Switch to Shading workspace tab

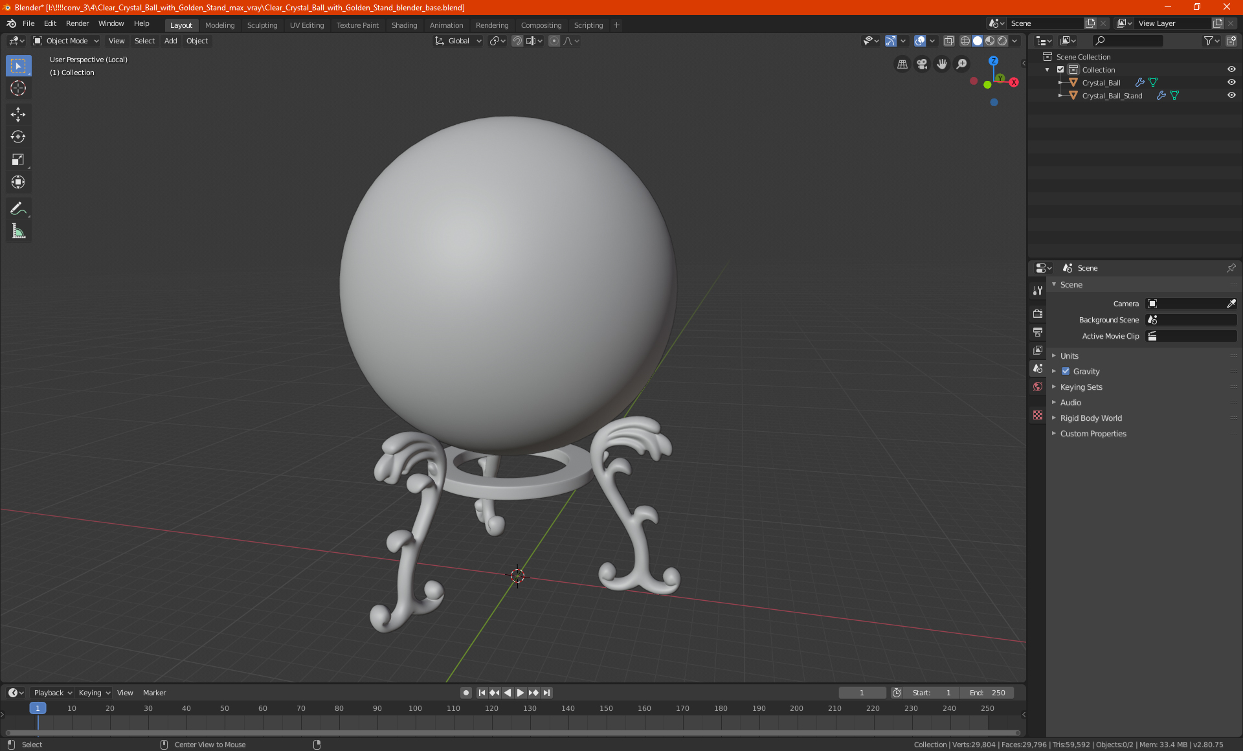point(404,25)
